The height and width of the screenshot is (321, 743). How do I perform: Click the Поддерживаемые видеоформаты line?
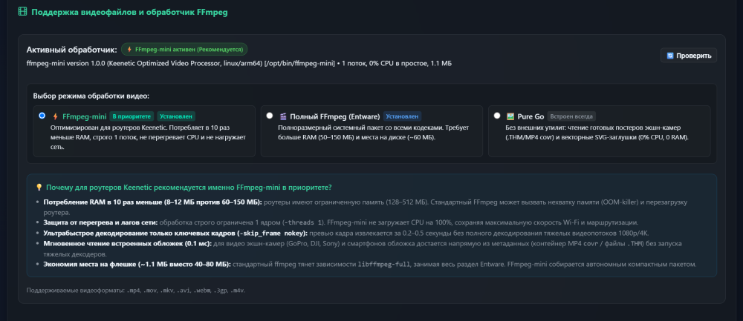pos(136,291)
